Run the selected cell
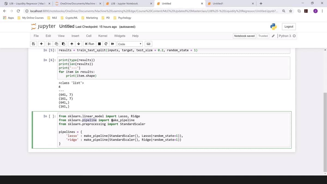 click(90, 44)
